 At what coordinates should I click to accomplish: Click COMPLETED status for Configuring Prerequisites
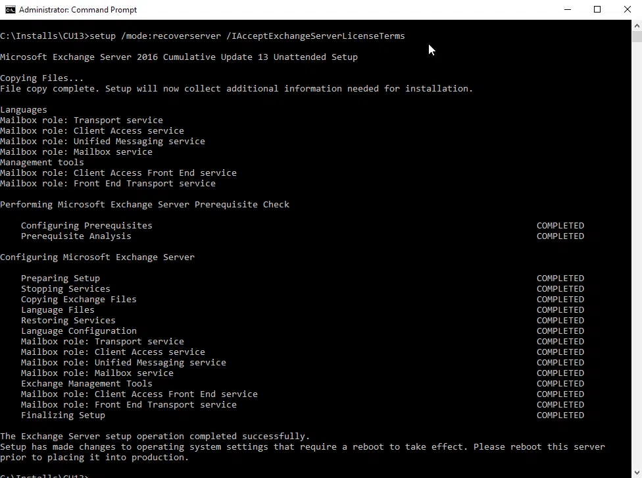click(560, 225)
